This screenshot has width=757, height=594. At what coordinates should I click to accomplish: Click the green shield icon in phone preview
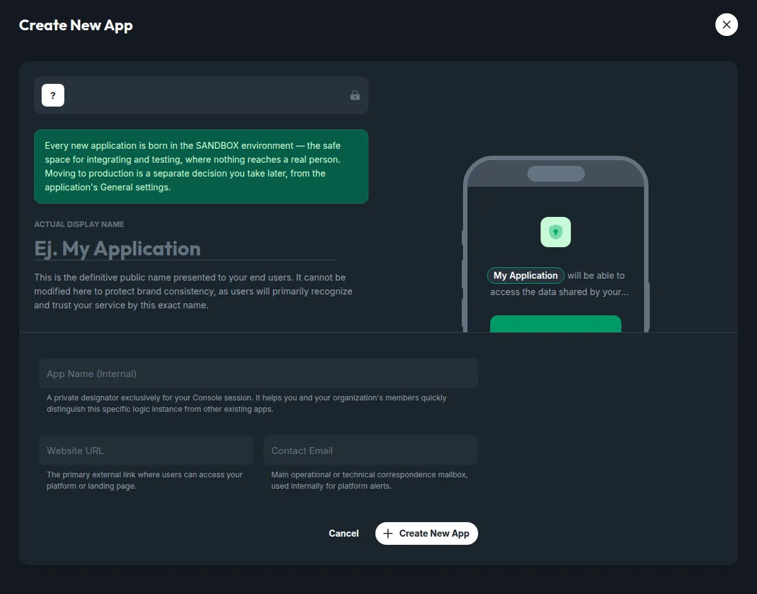[556, 232]
